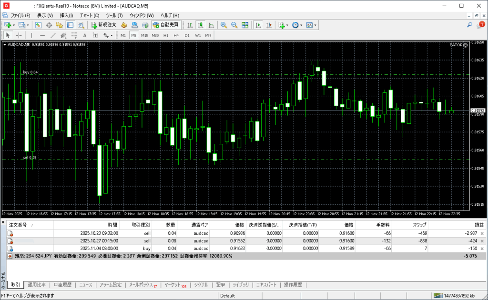Click the Zoom In magnifier icon
488x300 pixels.
[224, 25]
